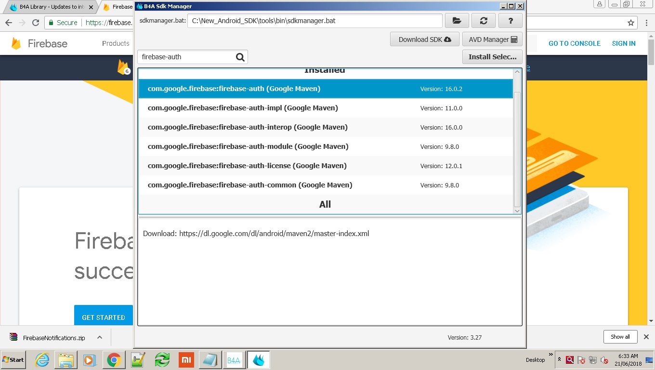Select the firebase-auth-module package row
The height and width of the screenshot is (370, 655).
[326, 146]
